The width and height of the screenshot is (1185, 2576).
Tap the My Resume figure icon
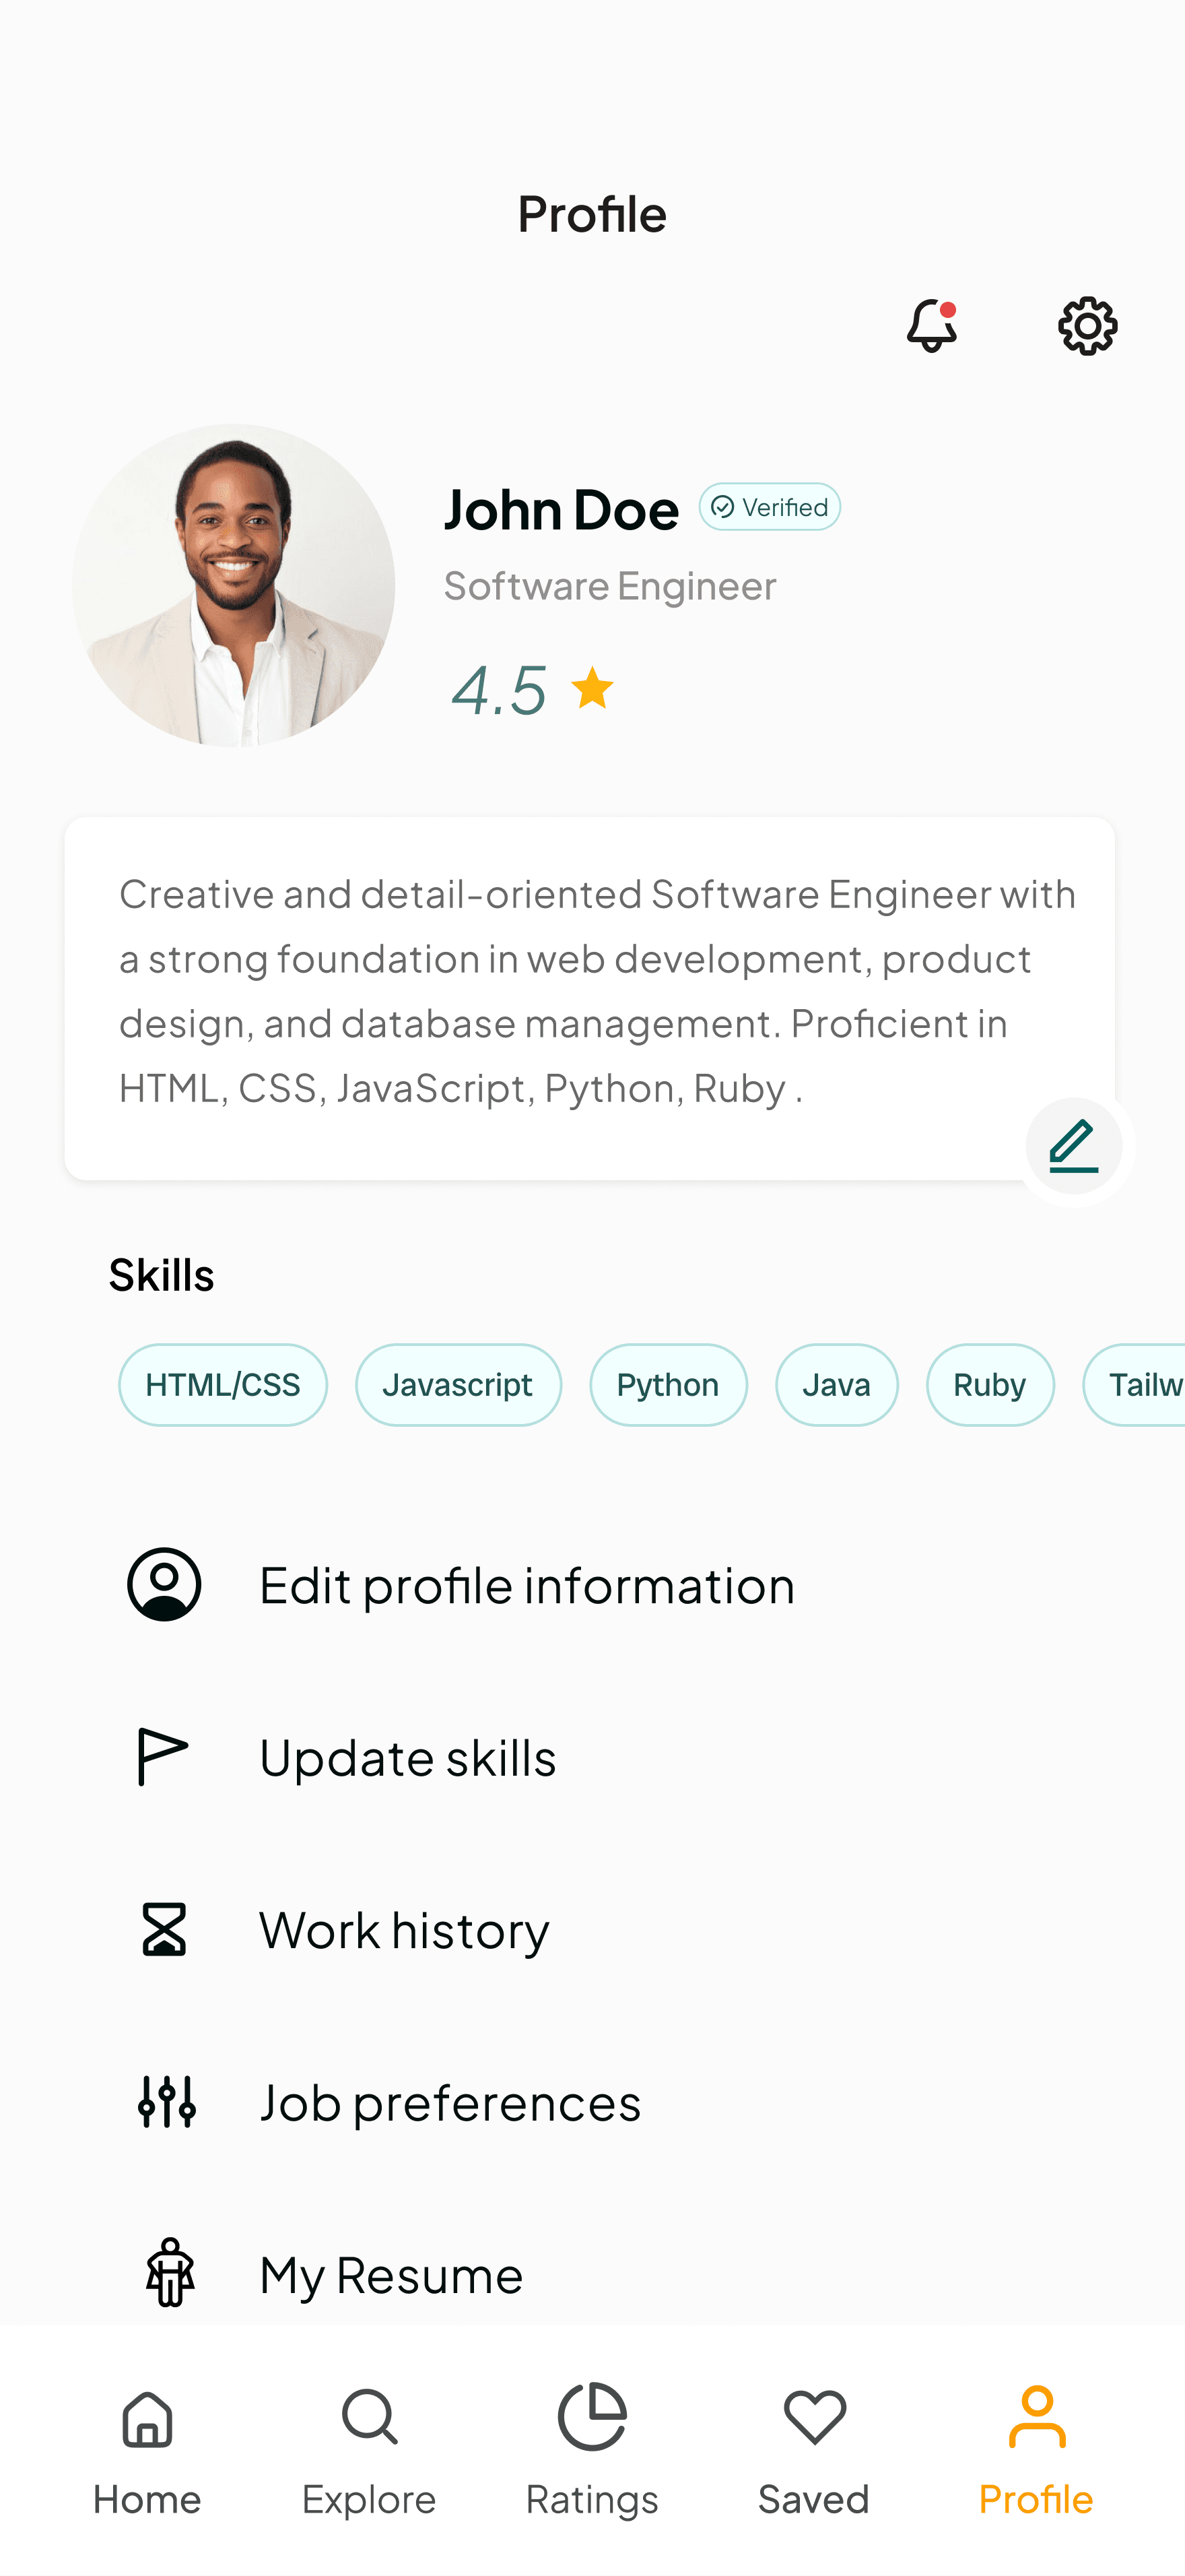point(170,2272)
